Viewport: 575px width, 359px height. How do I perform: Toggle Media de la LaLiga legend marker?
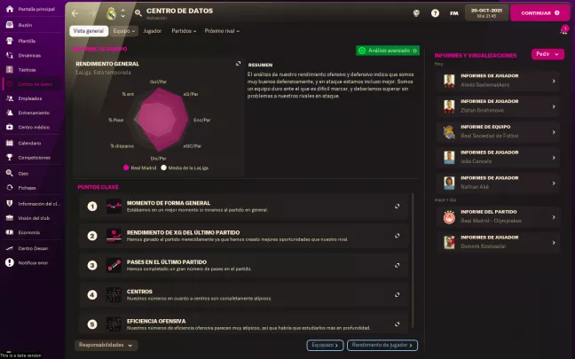(x=163, y=168)
